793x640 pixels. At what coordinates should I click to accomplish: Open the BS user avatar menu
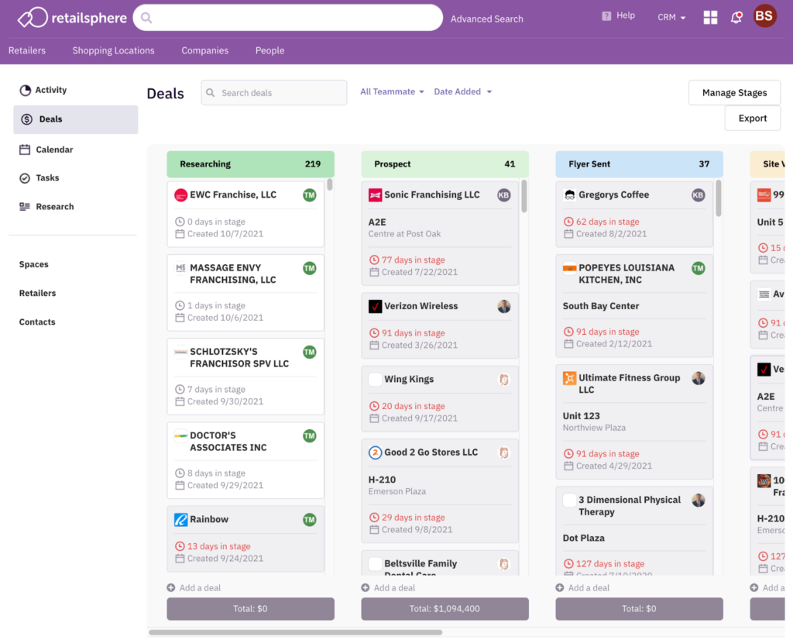tap(764, 16)
